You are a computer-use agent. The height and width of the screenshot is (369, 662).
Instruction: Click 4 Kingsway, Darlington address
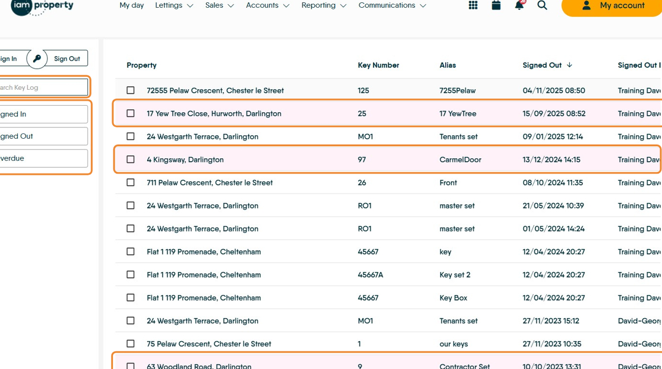(x=185, y=159)
